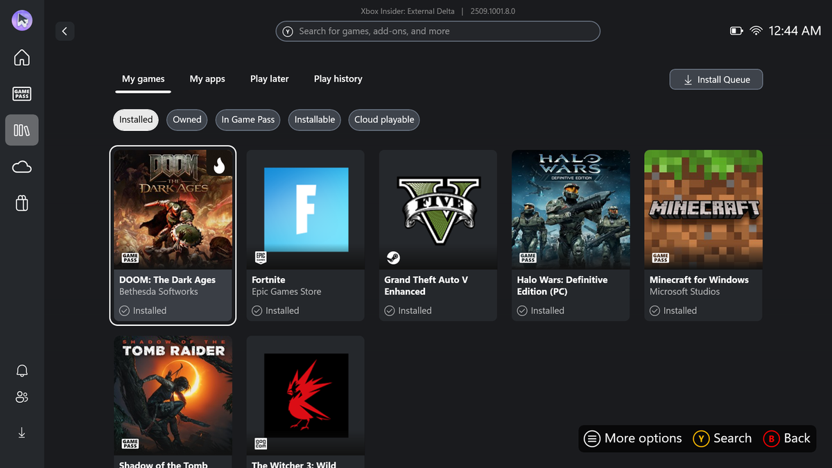Open the notifications bell icon
The height and width of the screenshot is (468, 832).
pyautogui.click(x=21, y=370)
